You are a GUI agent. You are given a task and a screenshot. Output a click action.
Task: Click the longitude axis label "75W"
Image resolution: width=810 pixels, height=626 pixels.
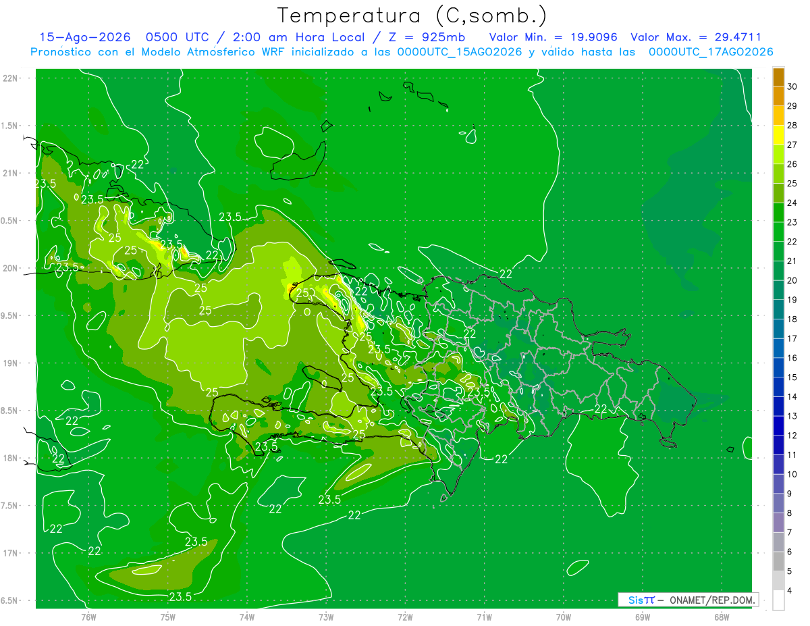pos(168,617)
